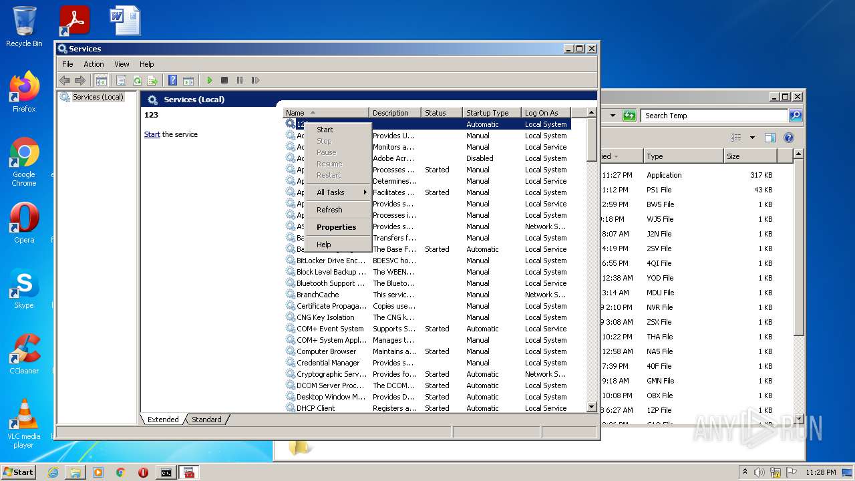
Task: Click the Command Prompt taskbar icon
Action: [x=166, y=472]
